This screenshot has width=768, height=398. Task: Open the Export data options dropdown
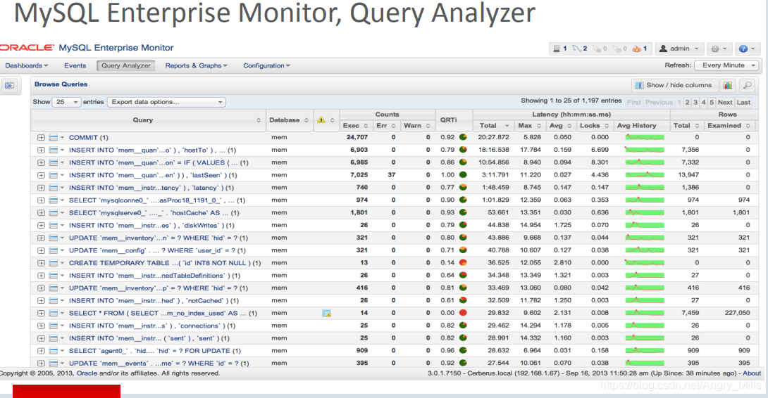click(166, 102)
